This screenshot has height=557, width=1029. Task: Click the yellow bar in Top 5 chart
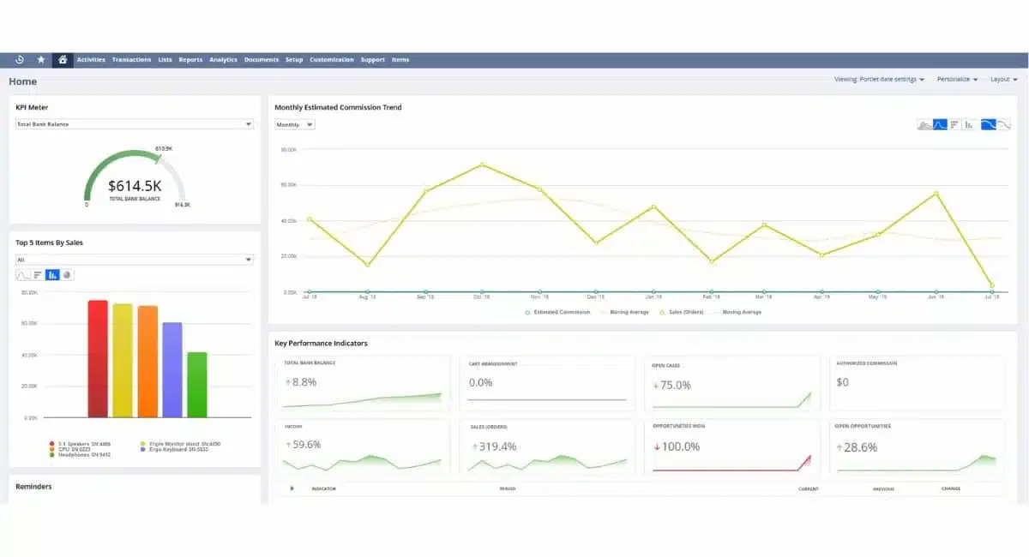pos(123,360)
